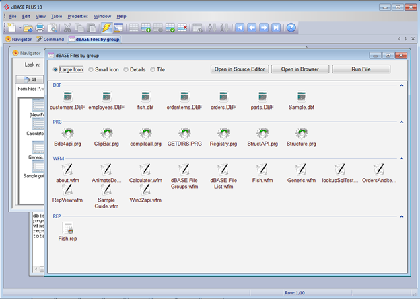Select the Registry.prg file
The image size is (420, 299).
(223, 137)
